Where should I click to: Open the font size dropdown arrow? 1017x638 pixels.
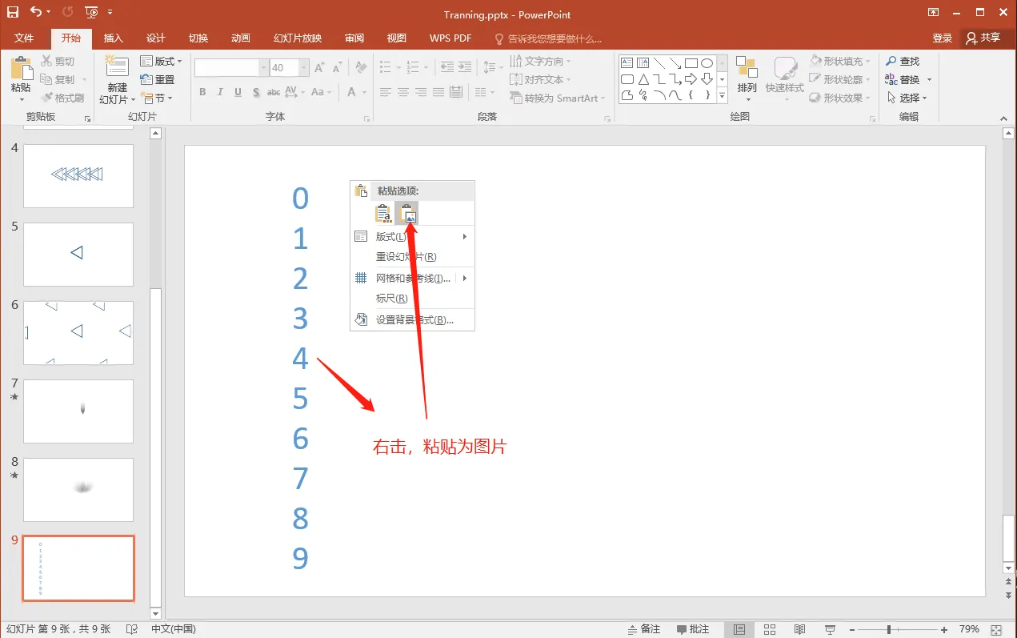tap(304, 68)
